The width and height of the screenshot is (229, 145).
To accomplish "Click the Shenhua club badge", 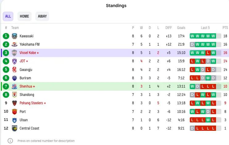I will 15,86.
